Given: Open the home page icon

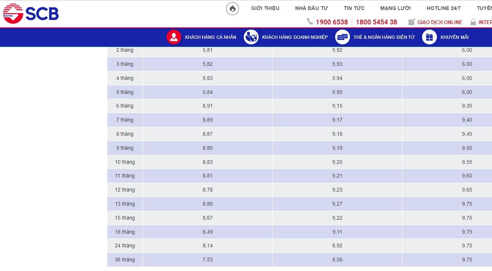Looking at the screenshot, I should pyautogui.click(x=232, y=9).
